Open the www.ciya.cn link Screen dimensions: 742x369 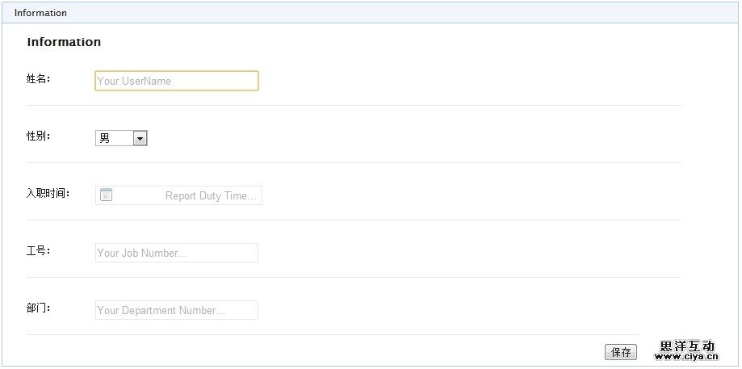[686, 356]
